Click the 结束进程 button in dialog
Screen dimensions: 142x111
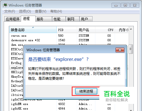tap(86, 91)
